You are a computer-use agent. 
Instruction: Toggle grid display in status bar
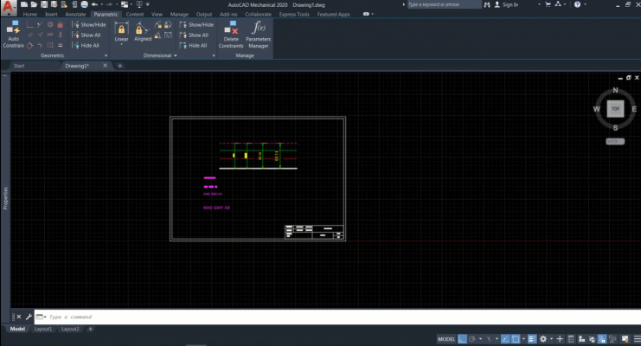click(x=462, y=339)
